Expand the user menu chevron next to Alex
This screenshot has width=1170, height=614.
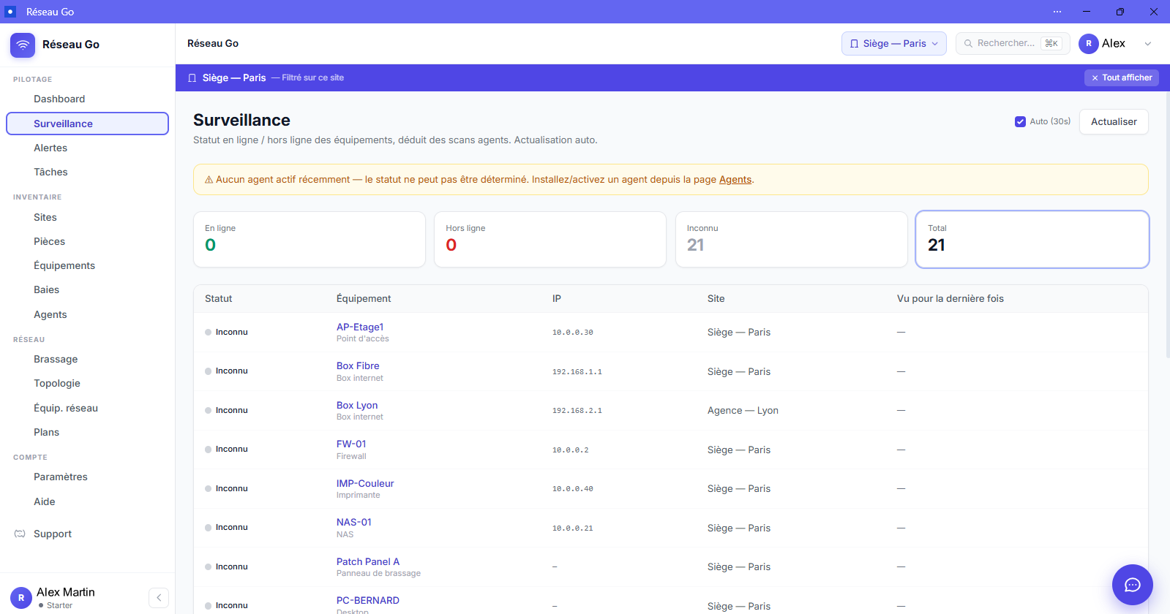(1148, 44)
